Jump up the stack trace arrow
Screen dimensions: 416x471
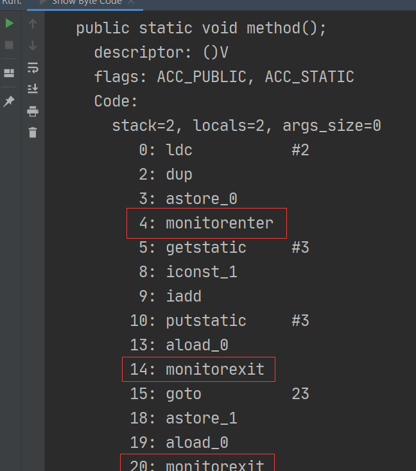[x=33, y=24]
